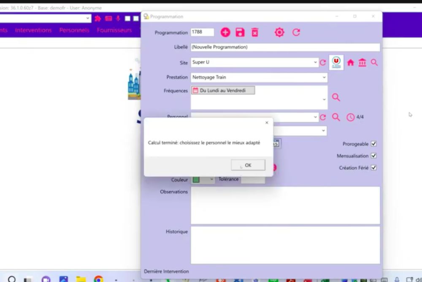Click OK in the Calcul terminé dialog

point(248,165)
